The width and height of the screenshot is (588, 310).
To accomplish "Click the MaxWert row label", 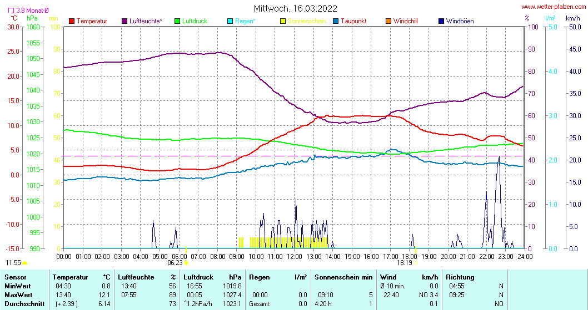I will pyautogui.click(x=18, y=295).
